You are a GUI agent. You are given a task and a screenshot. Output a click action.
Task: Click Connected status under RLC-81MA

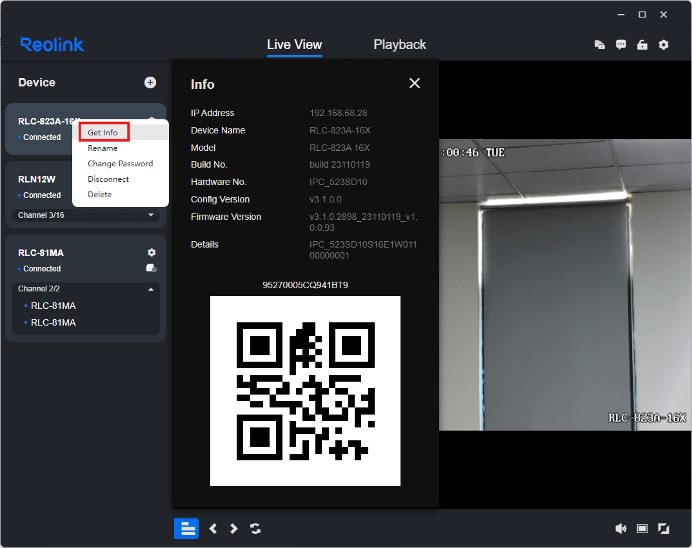click(x=42, y=269)
